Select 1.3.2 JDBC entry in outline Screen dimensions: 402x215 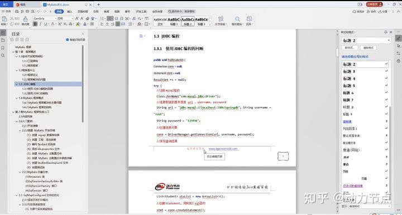[37, 94]
